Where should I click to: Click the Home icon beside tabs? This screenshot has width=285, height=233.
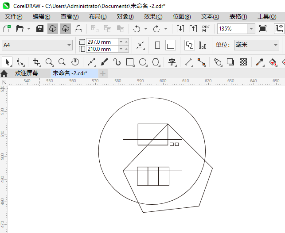4,73
